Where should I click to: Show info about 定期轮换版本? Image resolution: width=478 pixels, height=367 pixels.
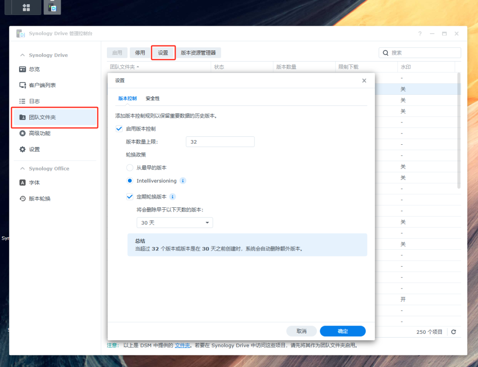(172, 197)
